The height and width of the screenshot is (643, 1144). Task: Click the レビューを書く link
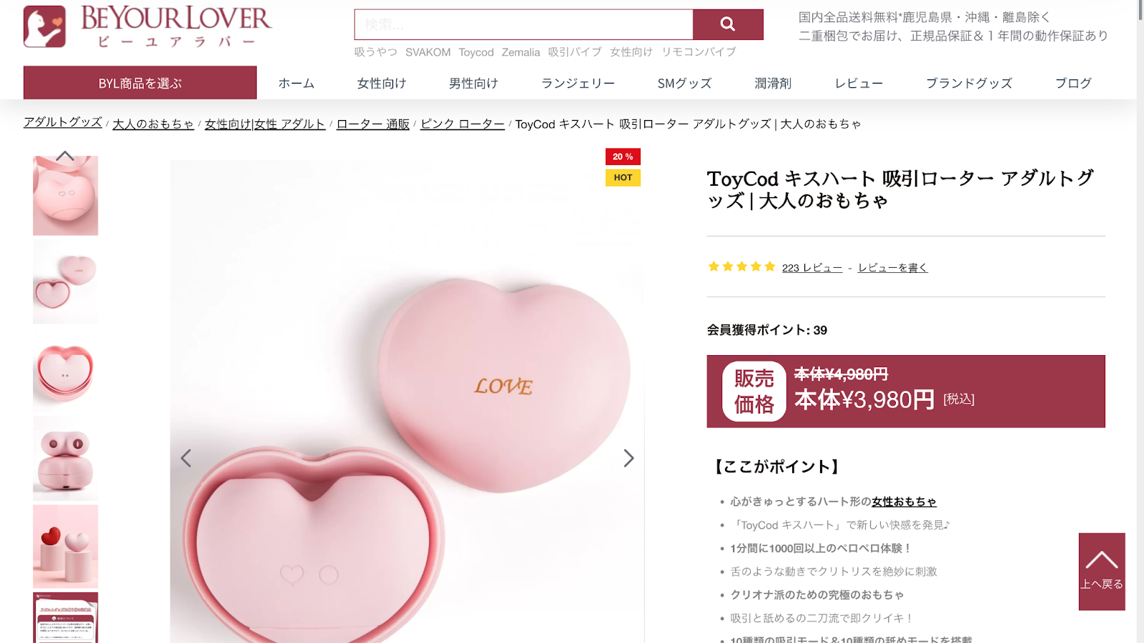[892, 268]
